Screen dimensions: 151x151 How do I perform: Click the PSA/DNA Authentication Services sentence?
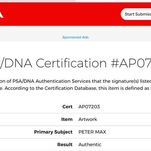pyautogui.click(x=75, y=81)
